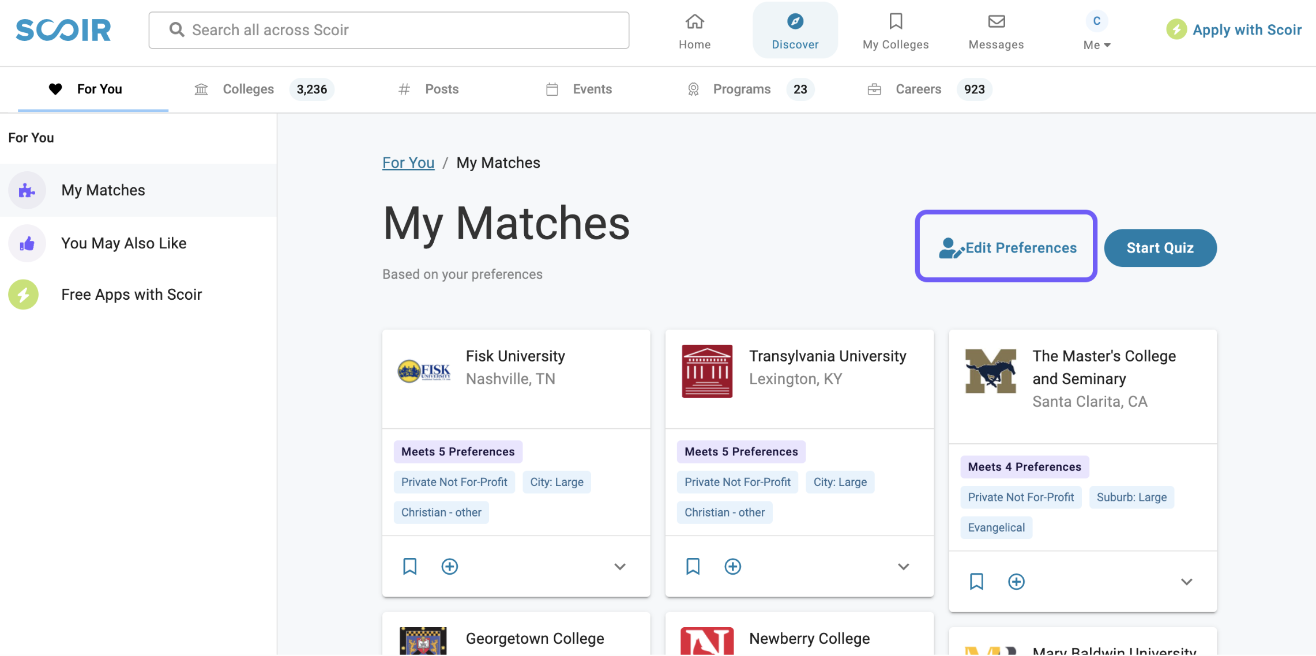Open the Fisk University logo thumbnail
Screen dimensions: 1316x656
click(x=424, y=371)
